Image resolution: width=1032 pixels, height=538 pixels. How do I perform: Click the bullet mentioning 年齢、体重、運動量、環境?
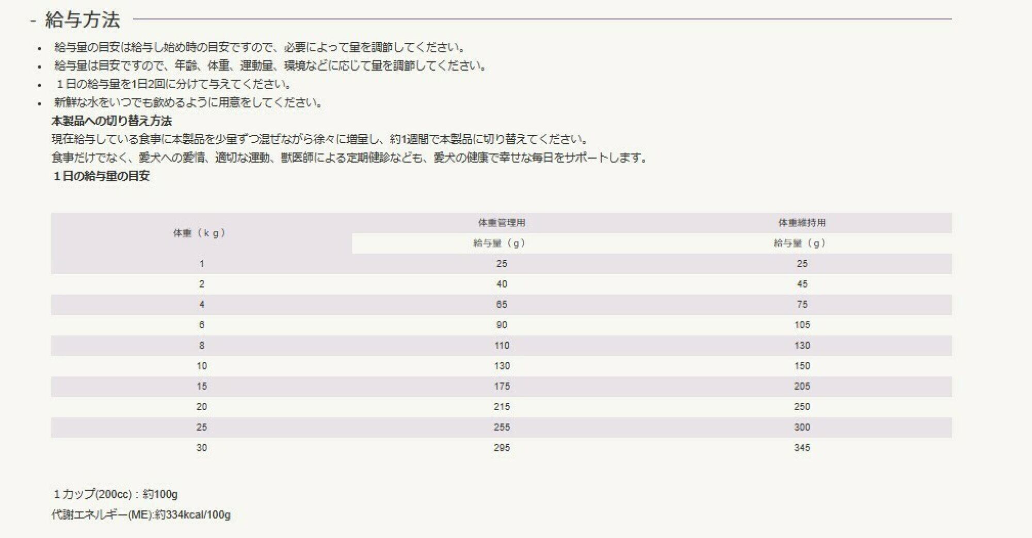(x=271, y=66)
